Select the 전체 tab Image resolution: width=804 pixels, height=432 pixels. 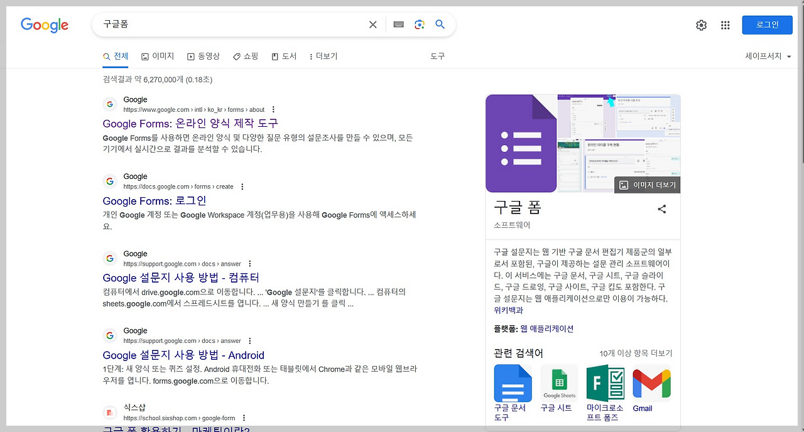116,57
